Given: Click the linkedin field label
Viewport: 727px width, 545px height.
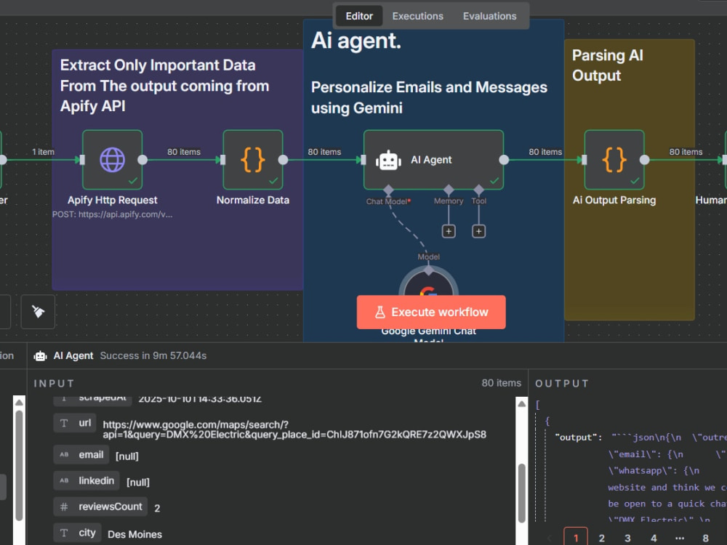Looking at the screenshot, I should (96, 480).
